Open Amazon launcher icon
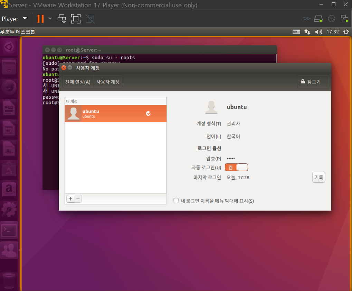352x291 pixels. [9, 189]
